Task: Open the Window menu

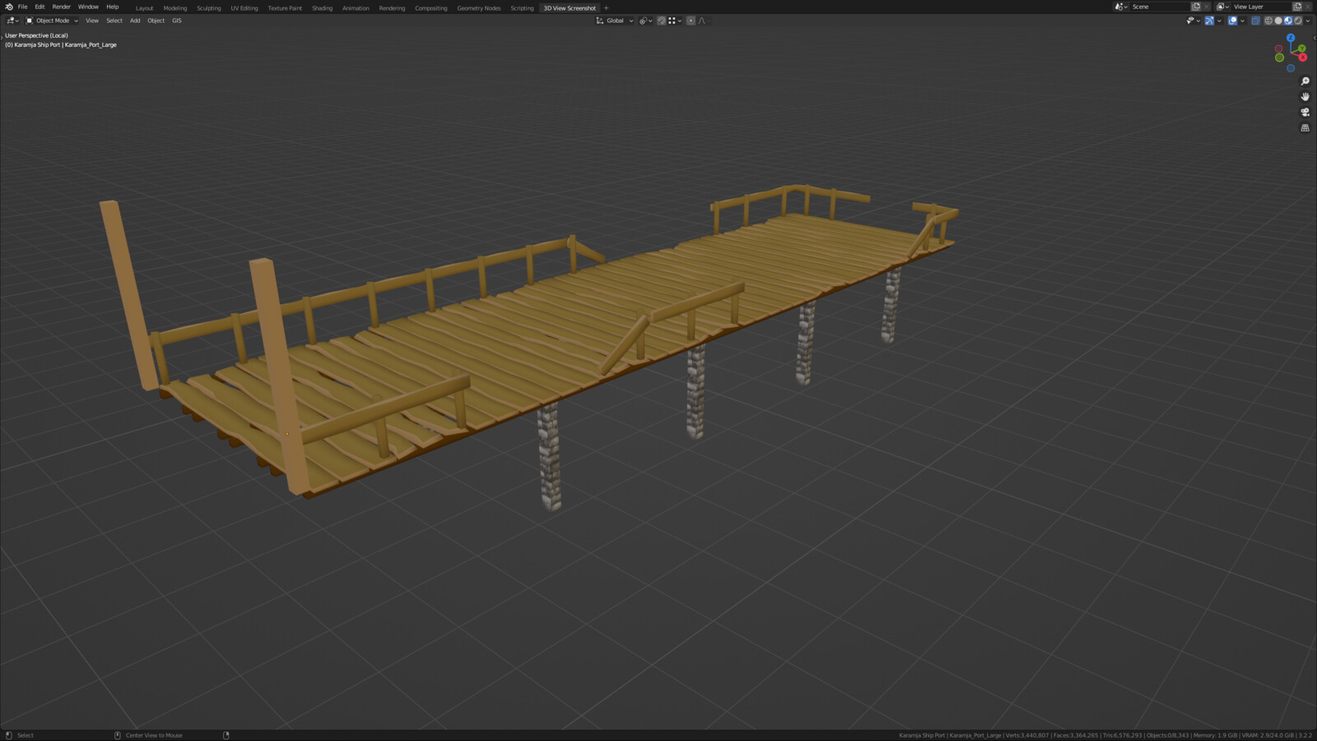Action: (x=88, y=7)
